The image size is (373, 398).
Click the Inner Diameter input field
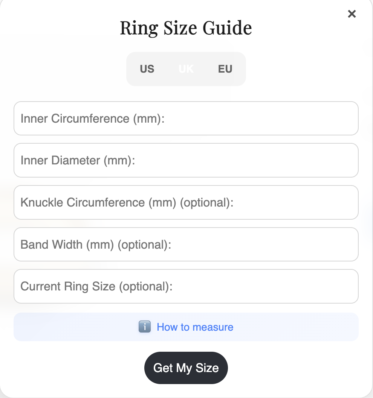click(x=186, y=160)
